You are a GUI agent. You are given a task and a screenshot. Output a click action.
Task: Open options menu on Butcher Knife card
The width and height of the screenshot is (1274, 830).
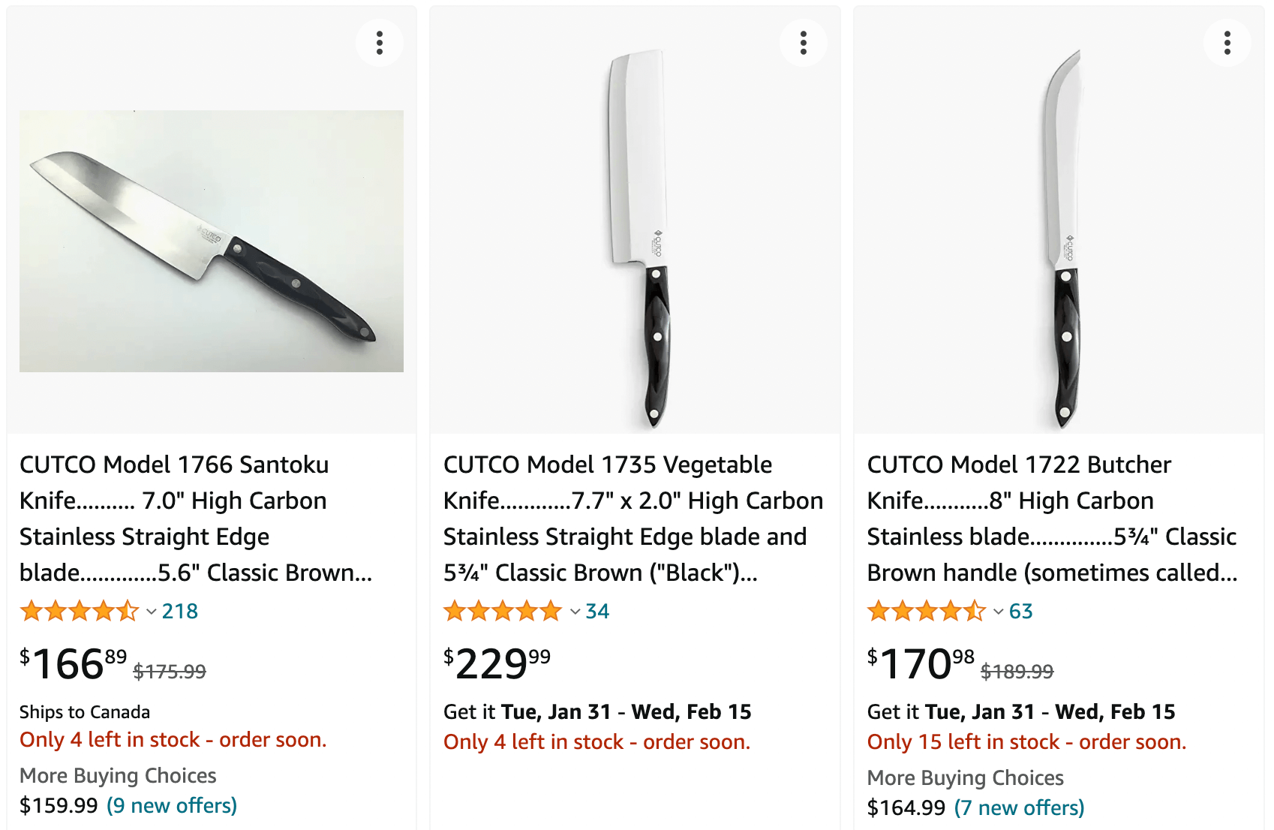coord(1227,43)
